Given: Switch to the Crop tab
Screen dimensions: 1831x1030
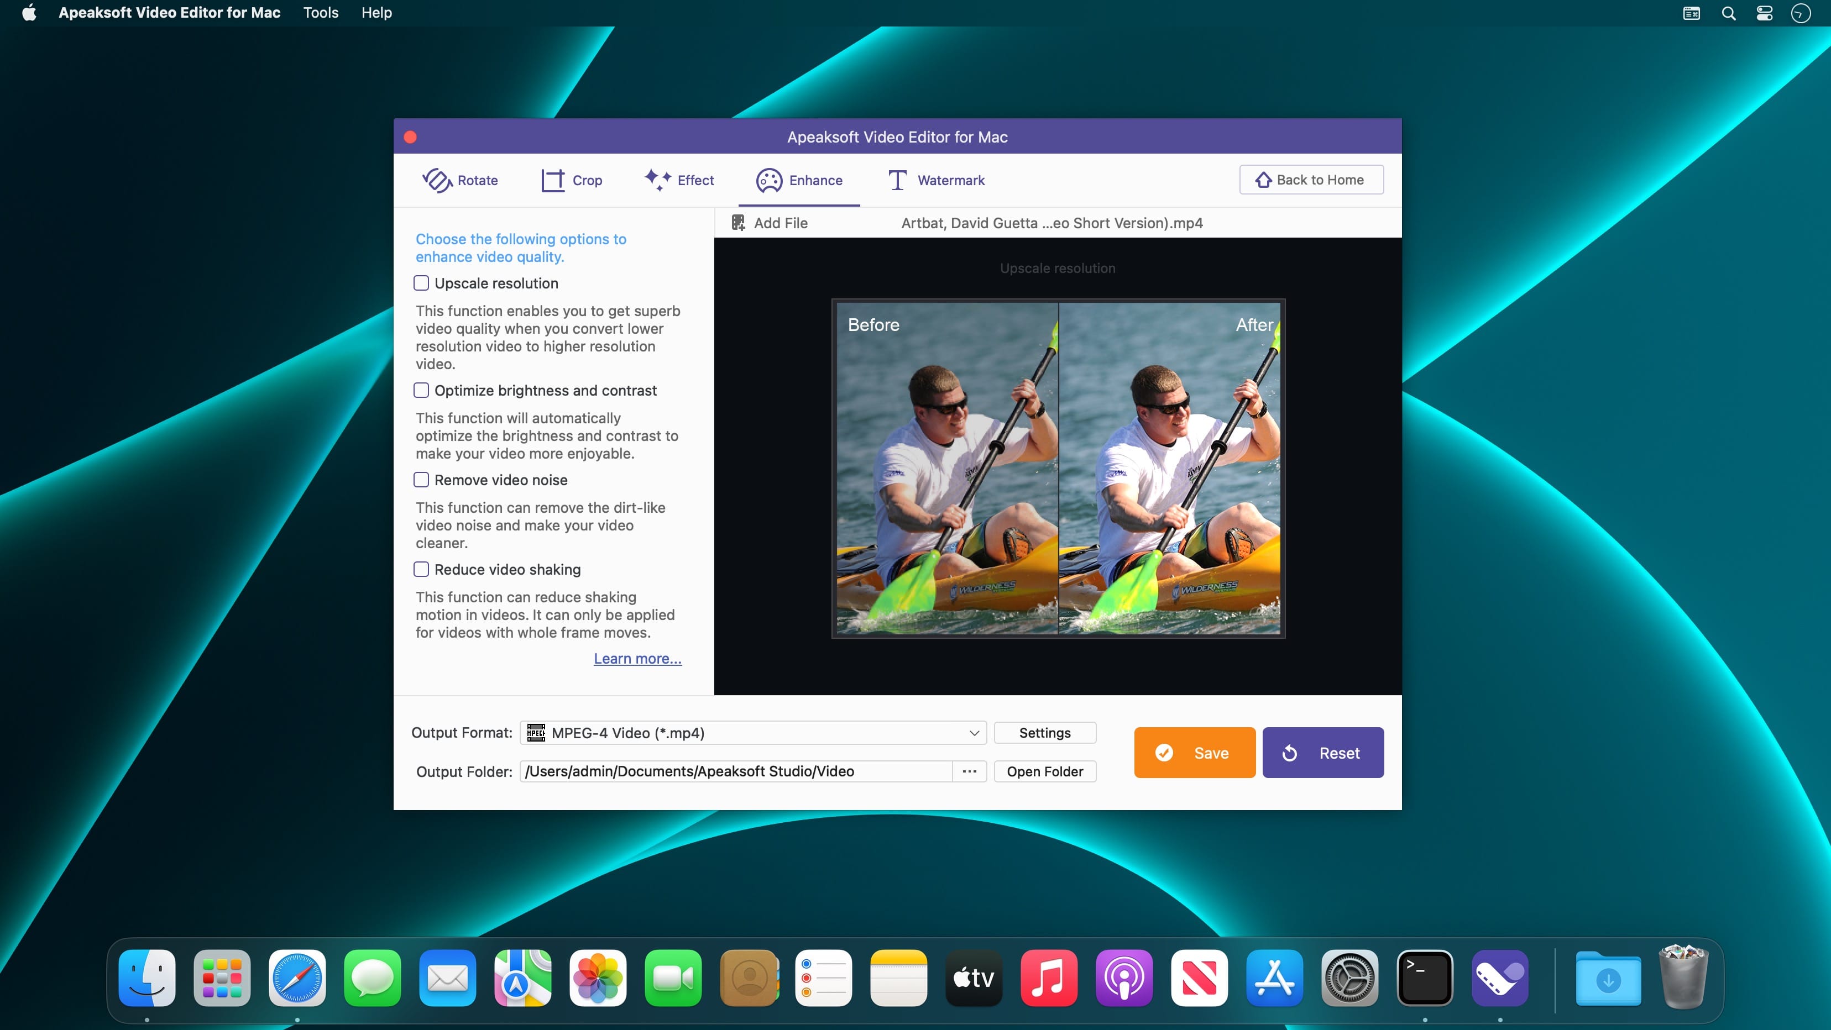Looking at the screenshot, I should pos(572,181).
